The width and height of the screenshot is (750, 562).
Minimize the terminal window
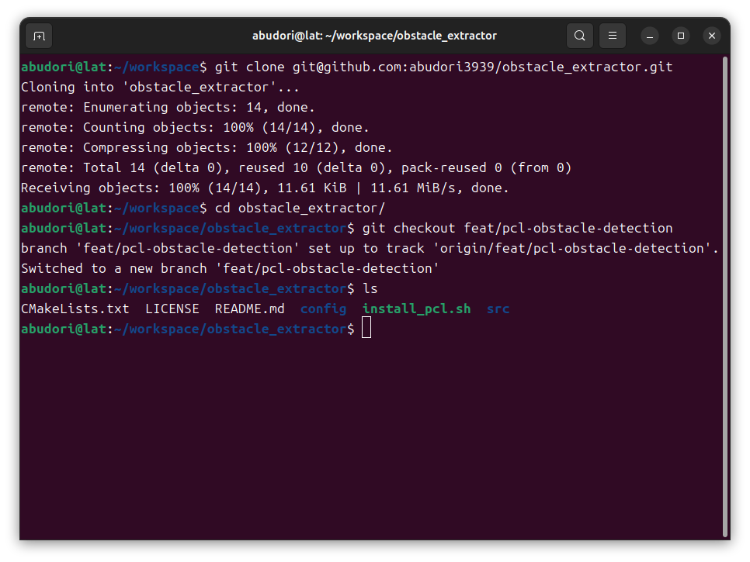tap(650, 36)
